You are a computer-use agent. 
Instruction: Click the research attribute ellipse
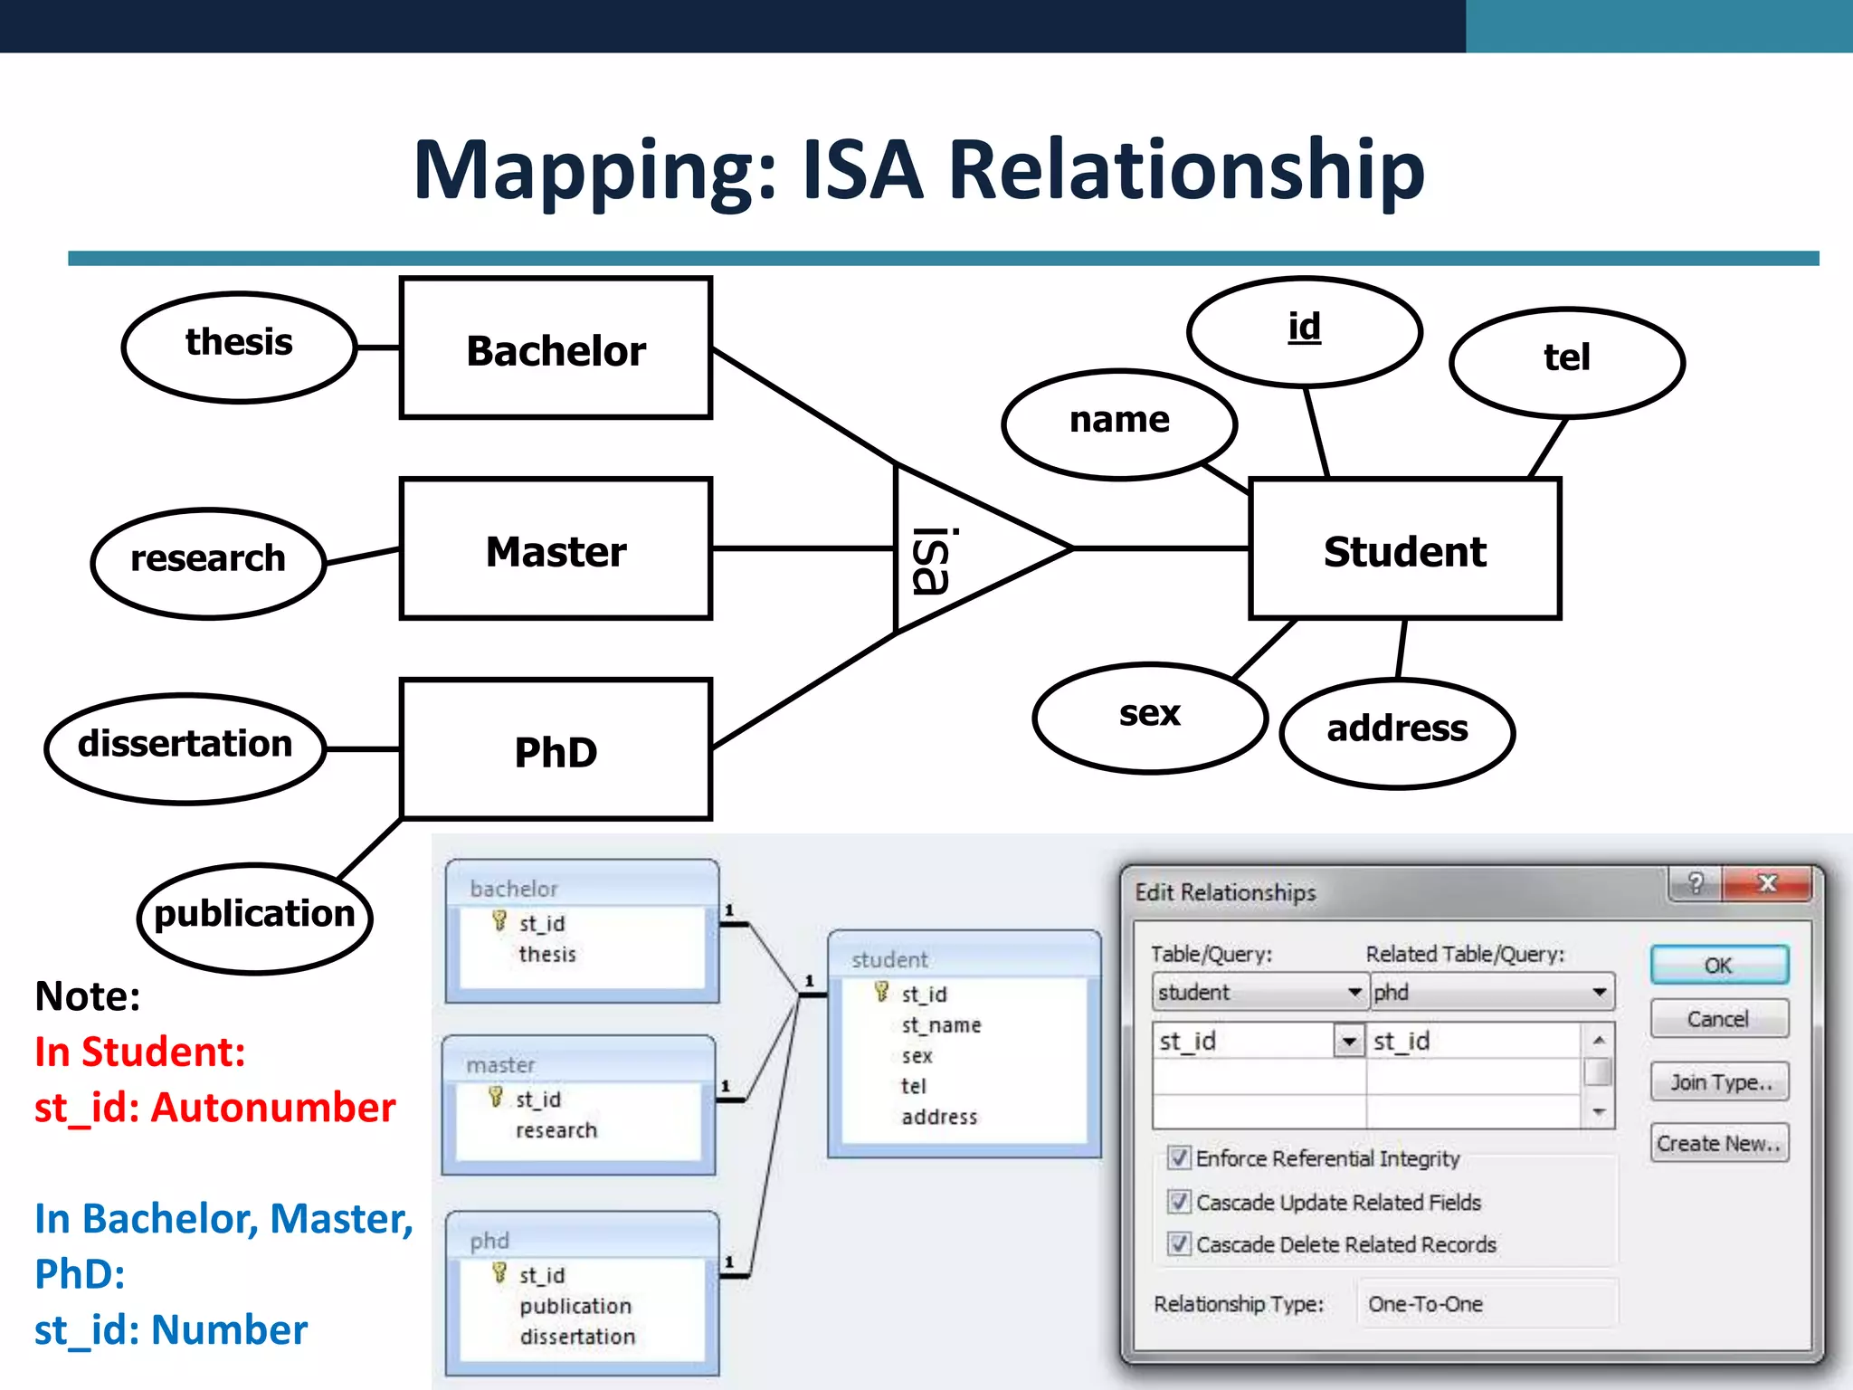point(209,564)
